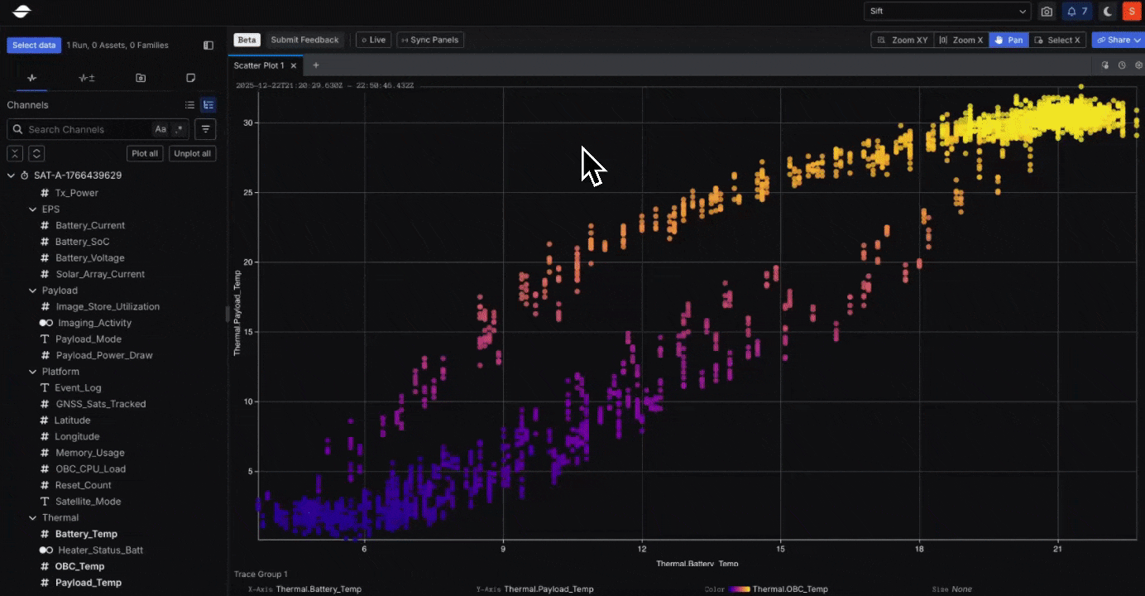
Task: Click inside the Search Channels field
Action: (83, 129)
